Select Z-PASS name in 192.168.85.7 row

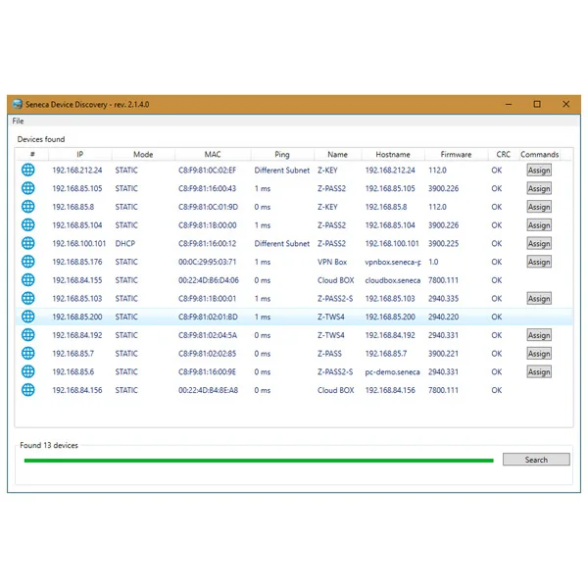[329, 353]
